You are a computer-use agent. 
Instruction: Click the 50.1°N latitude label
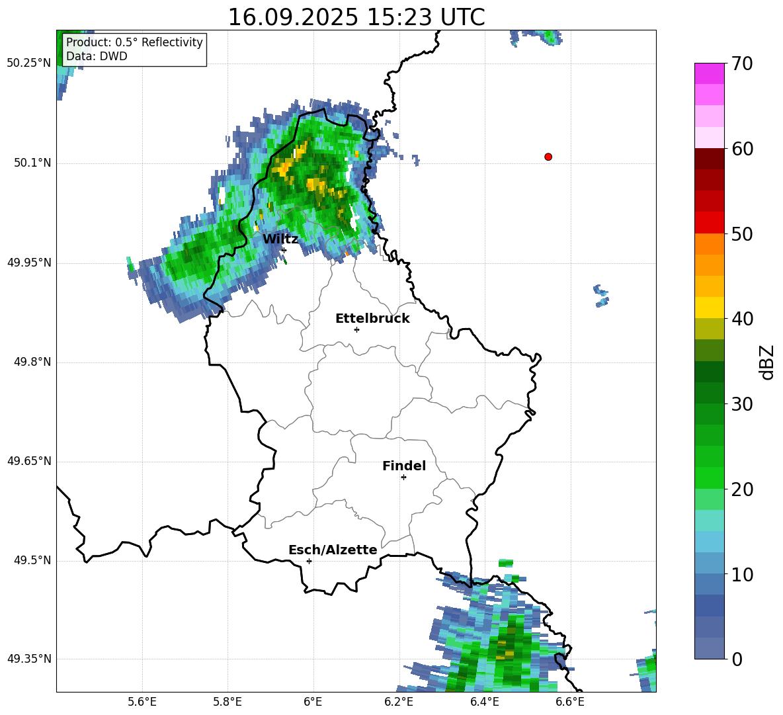point(32,163)
